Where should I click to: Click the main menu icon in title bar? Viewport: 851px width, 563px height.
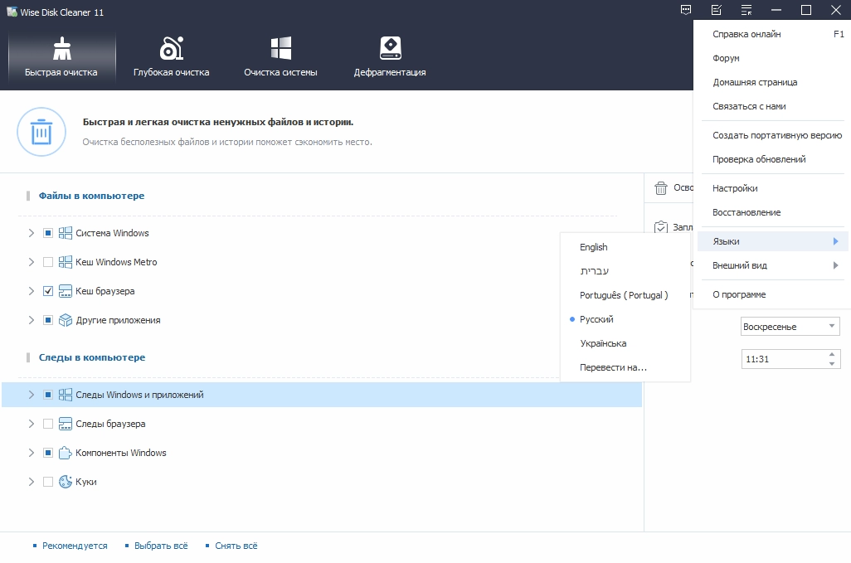pyautogui.click(x=746, y=10)
